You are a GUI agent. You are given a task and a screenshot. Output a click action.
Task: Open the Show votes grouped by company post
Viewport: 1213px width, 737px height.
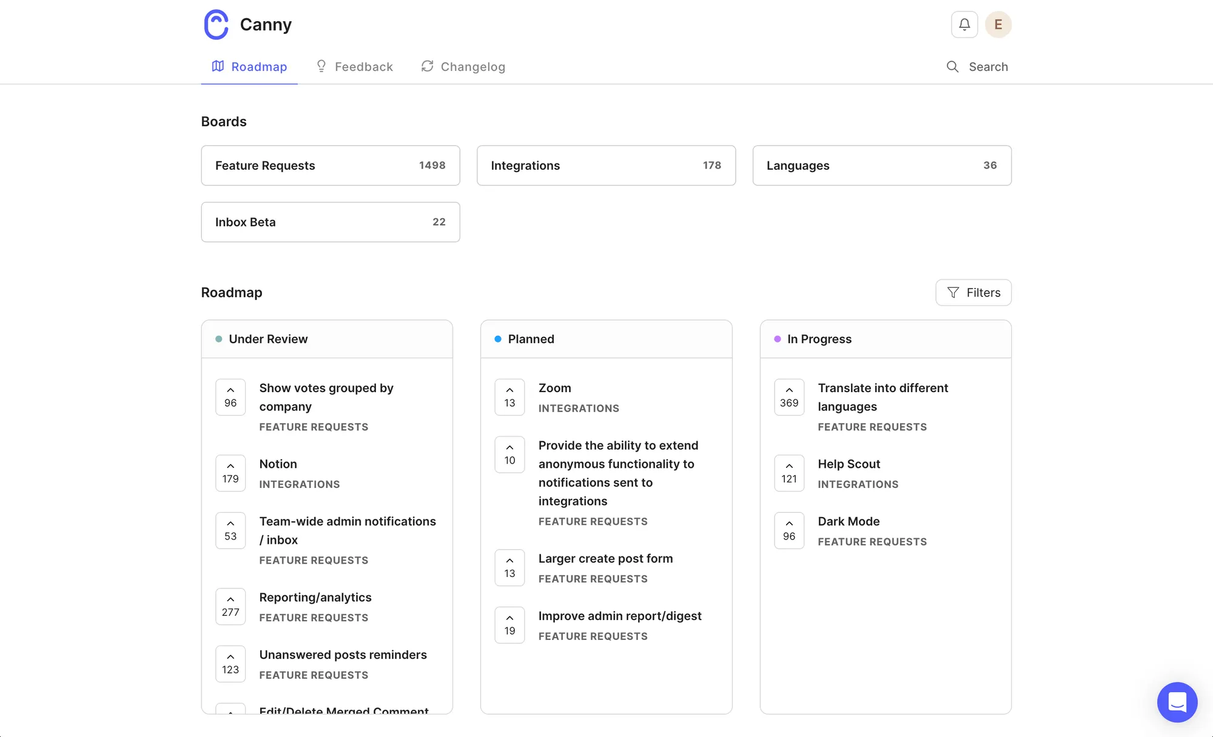tap(326, 397)
